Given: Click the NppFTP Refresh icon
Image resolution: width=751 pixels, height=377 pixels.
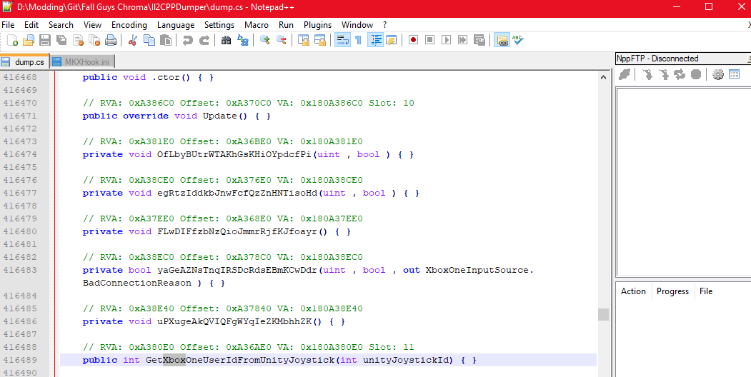Looking at the screenshot, I should pyautogui.click(x=680, y=75).
